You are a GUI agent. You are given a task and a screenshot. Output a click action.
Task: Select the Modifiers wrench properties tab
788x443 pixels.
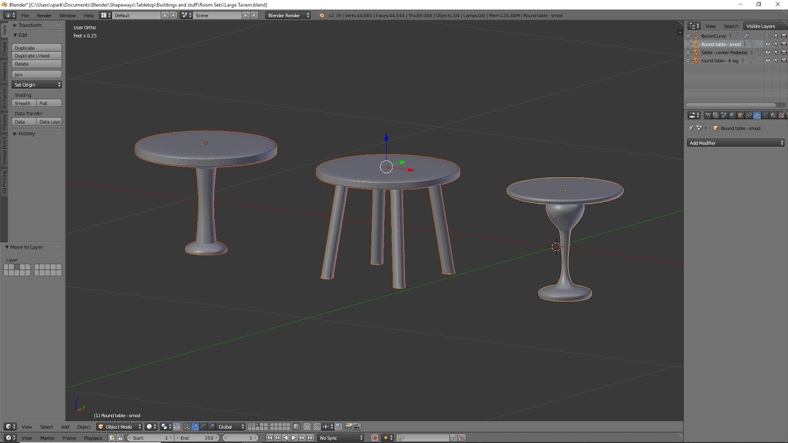757,115
